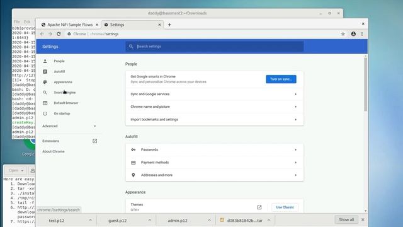This screenshot has width=403, height=227.
Task: Go to On startup in settings sidebar
Action: coord(62,113)
